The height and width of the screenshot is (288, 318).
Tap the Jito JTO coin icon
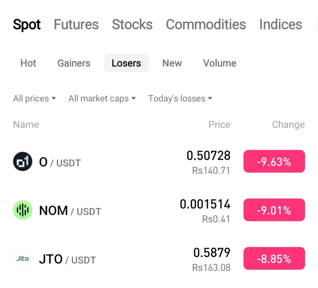click(x=22, y=259)
